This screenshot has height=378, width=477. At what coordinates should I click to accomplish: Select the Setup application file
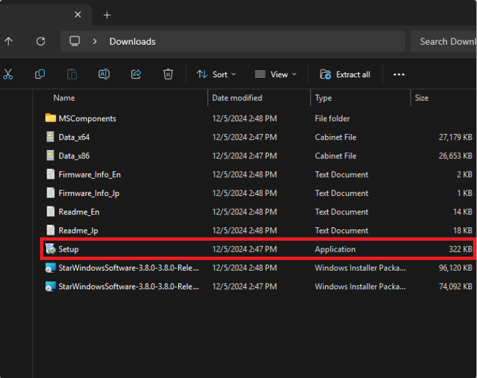258,249
